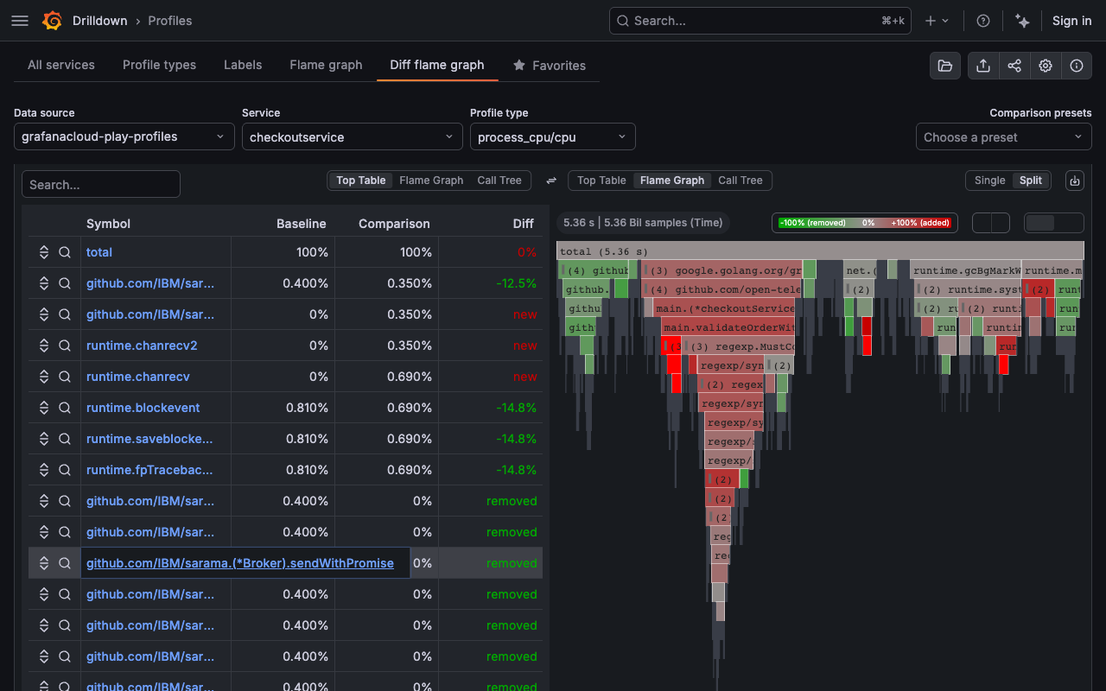Image resolution: width=1106 pixels, height=691 pixels.
Task: Click the info circle icon button
Action: coord(1077,66)
